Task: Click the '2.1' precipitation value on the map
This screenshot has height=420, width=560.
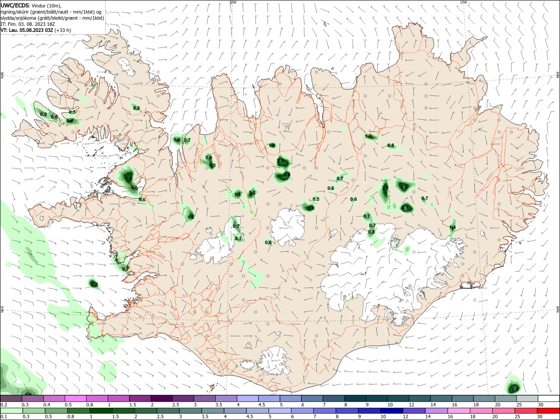Action: click(385, 188)
